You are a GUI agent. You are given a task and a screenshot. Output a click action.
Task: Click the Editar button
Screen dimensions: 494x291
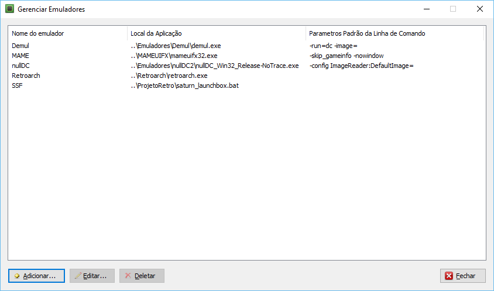pyautogui.click(x=92, y=276)
